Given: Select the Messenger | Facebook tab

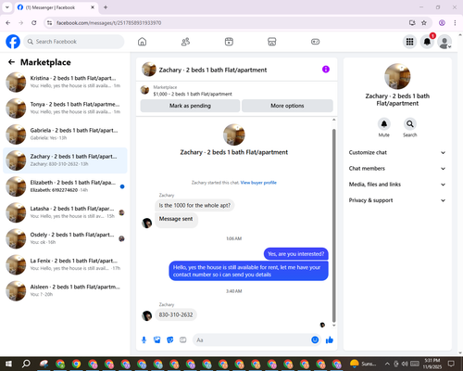Looking at the screenshot, I should [x=56, y=7].
